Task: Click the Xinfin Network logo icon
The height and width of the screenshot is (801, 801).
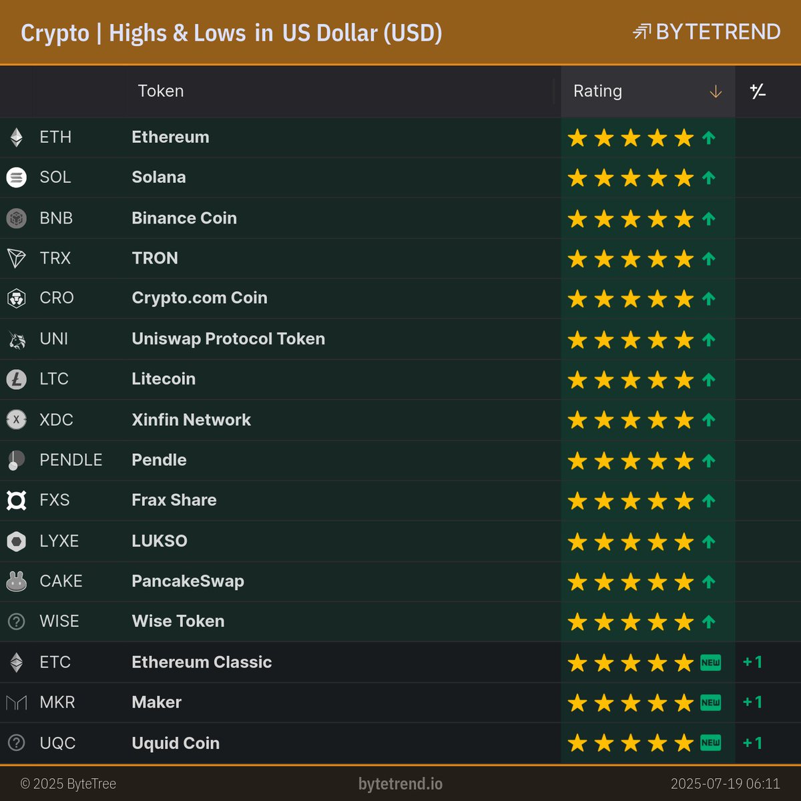Action: coord(16,420)
